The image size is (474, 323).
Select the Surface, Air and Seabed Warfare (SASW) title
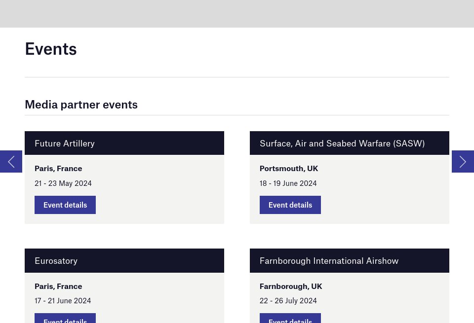coord(342,144)
